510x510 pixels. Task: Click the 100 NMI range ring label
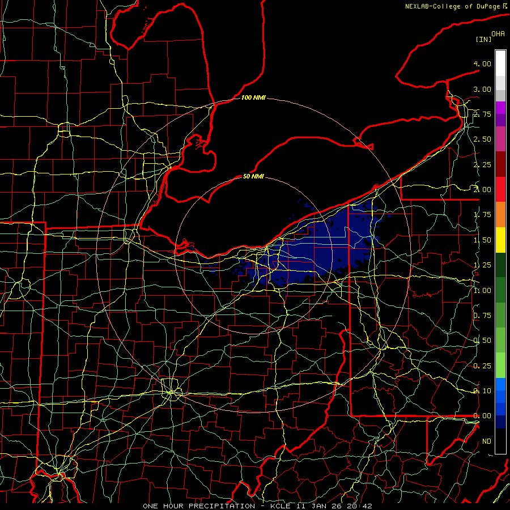253,97
